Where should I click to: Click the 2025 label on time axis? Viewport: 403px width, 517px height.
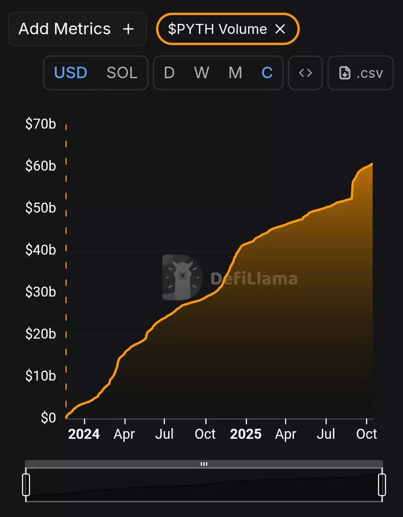[x=246, y=434]
